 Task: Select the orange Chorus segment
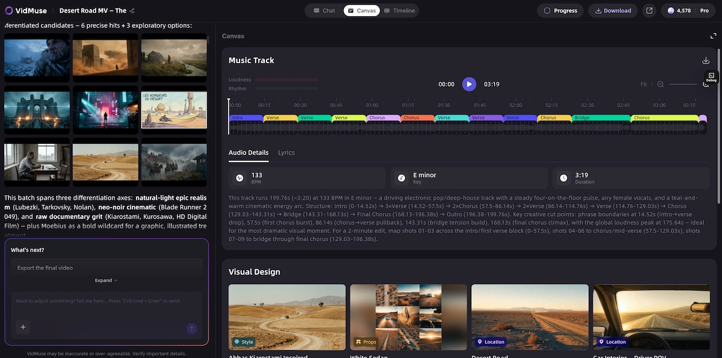[x=418, y=118]
